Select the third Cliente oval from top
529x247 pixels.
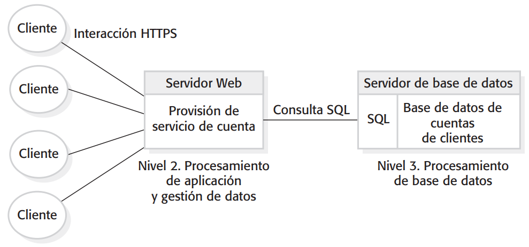click(x=39, y=154)
